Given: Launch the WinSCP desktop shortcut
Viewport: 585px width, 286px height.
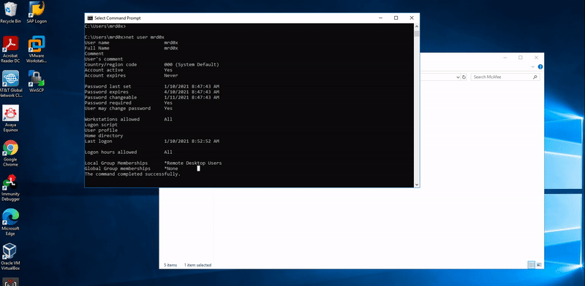Looking at the screenshot, I should (x=37, y=81).
